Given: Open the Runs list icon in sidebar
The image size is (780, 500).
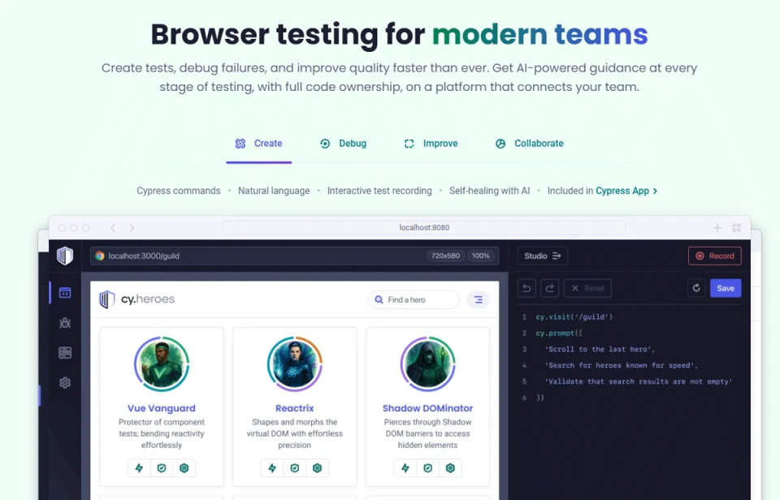Looking at the screenshot, I should pyautogui.click(x=65, y=353).
